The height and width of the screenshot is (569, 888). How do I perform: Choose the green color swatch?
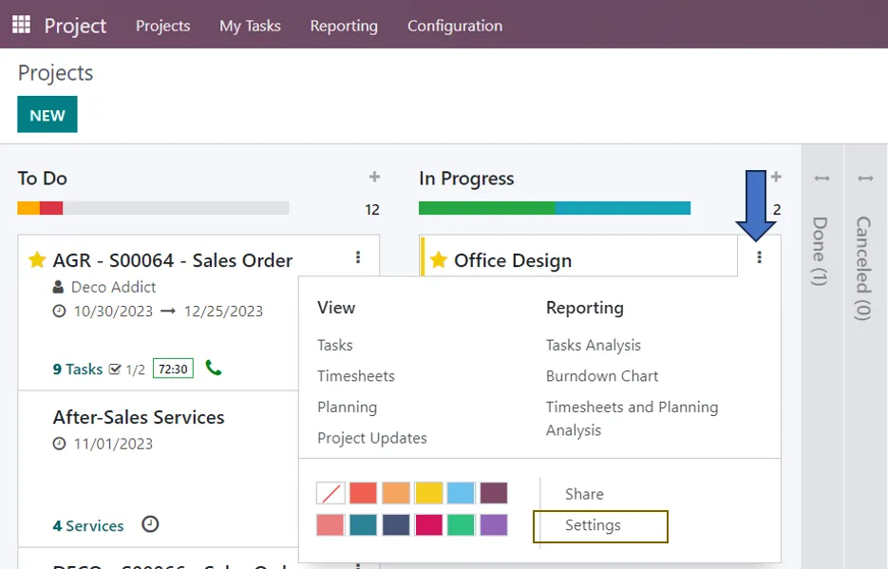pos(461,525)
